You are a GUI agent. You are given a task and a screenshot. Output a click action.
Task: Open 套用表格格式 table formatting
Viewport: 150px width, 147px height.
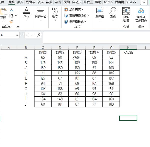point(77,15)
